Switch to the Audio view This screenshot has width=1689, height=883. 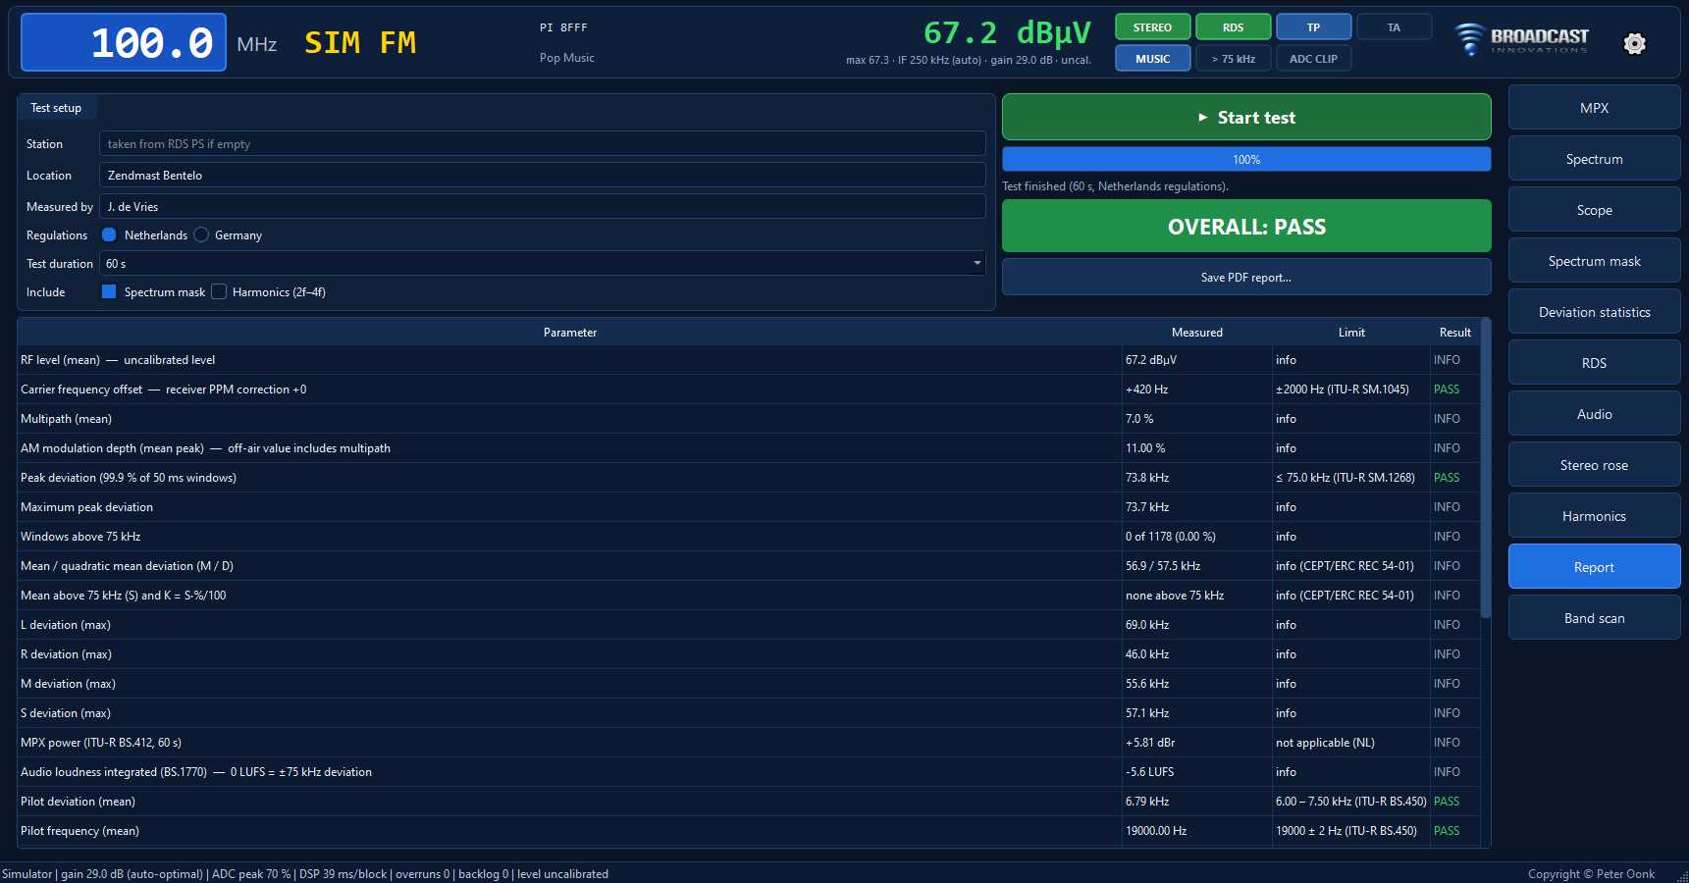1594,414
